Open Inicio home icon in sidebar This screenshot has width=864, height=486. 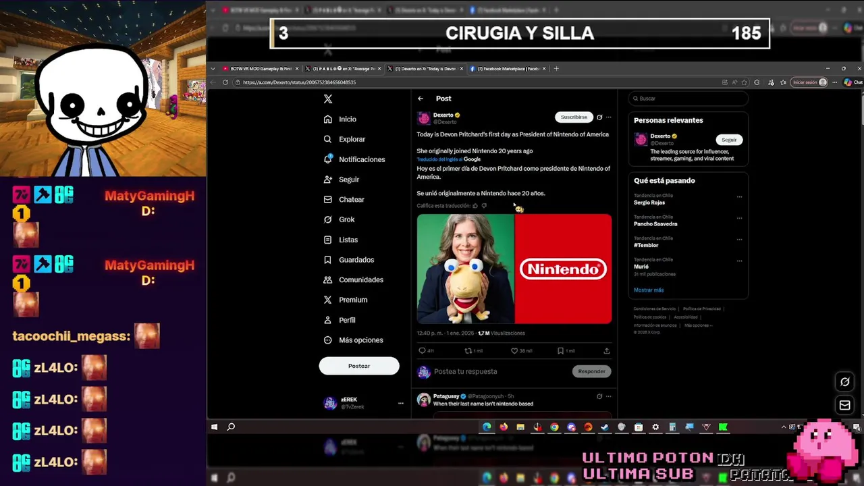[328, 119]
